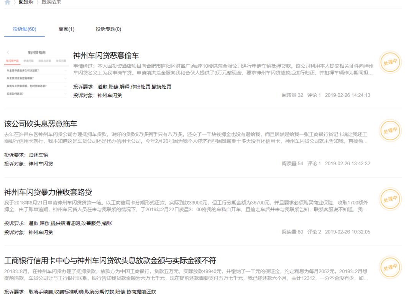This screenshot has width=414, height=298.
Task: Click the home icon in breadcrumb
Action: (7, 2)
